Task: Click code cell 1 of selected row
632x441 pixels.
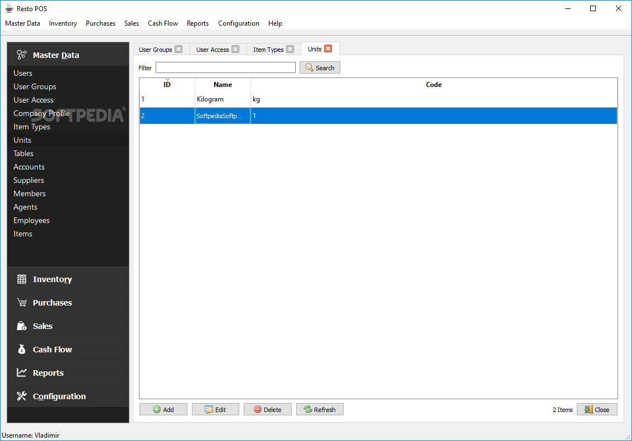Action: 433,115
